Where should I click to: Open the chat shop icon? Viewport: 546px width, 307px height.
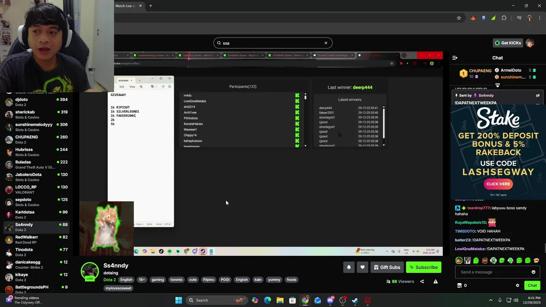[459, 286]
